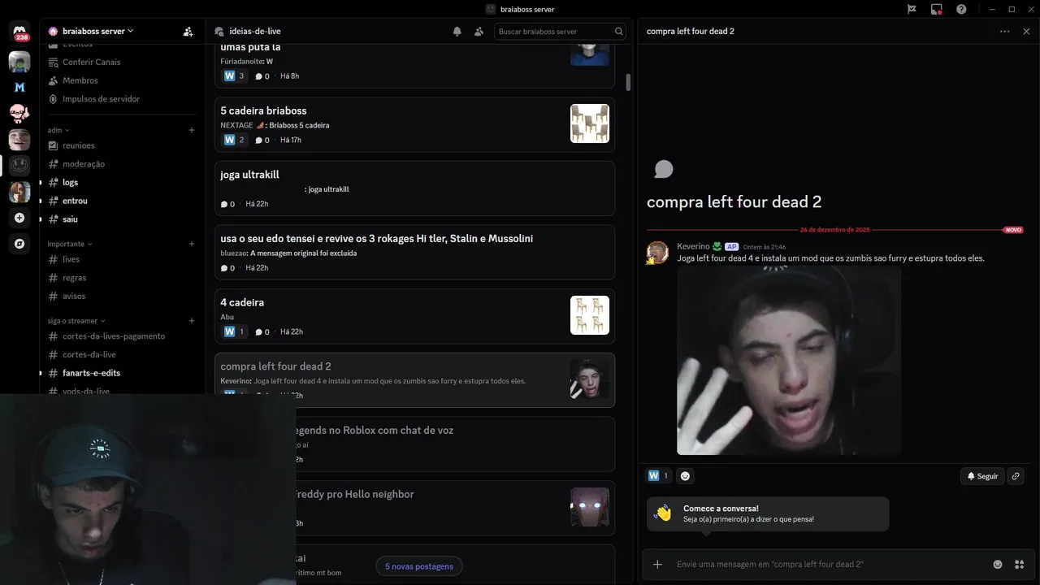
Task: Click the search magnifier icon
Action: click(x=618, y=32)
